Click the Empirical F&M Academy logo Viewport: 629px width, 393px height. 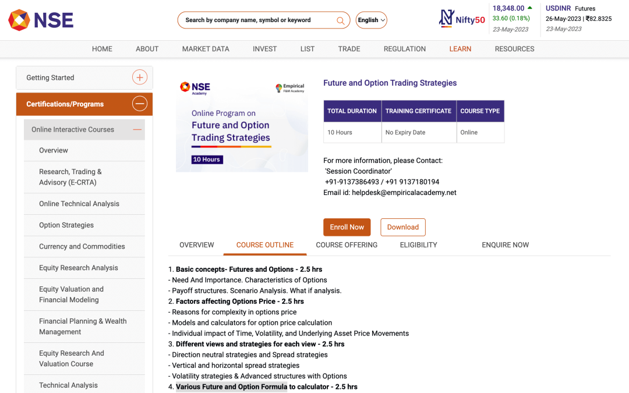pos(290,88)
